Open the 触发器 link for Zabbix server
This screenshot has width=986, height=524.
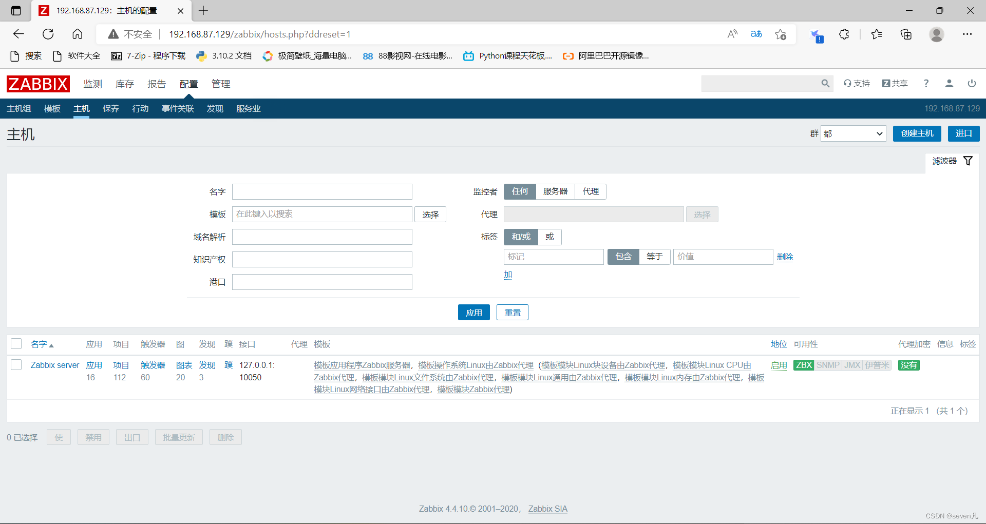(x=153, y=365)
